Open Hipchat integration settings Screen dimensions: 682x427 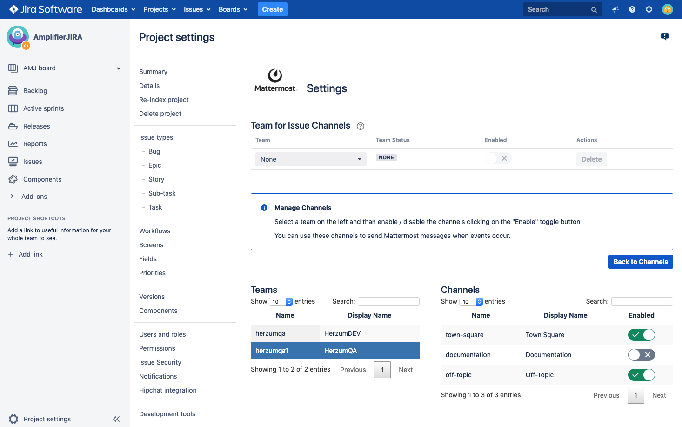168,390
